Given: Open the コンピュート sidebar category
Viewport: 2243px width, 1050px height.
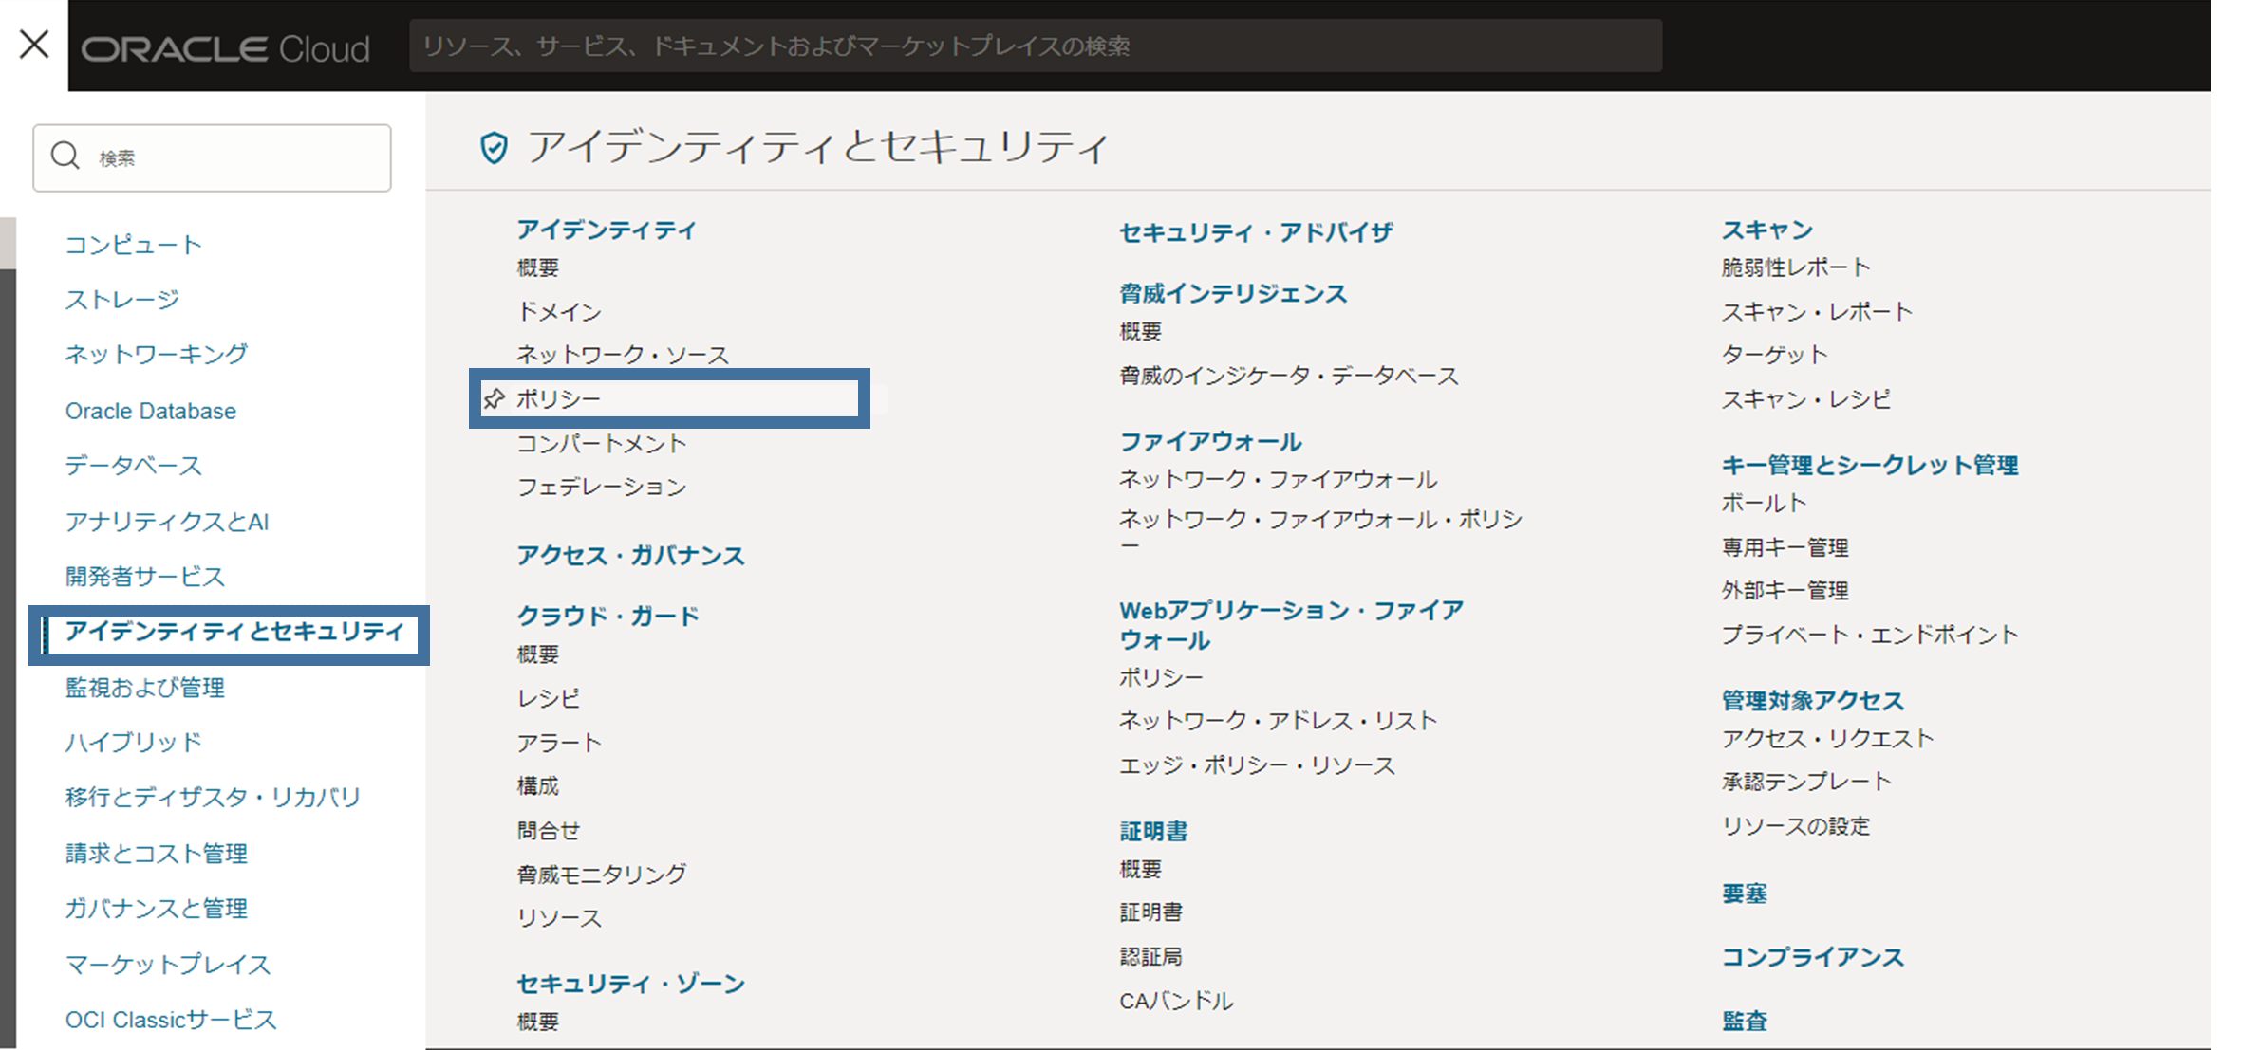Looking at the screenshot, I should click(134, 245).
